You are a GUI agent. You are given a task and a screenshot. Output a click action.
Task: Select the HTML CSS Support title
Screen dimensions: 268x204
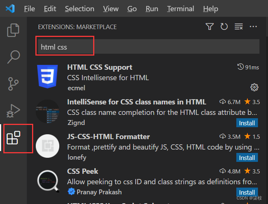[x=100, y=68]
